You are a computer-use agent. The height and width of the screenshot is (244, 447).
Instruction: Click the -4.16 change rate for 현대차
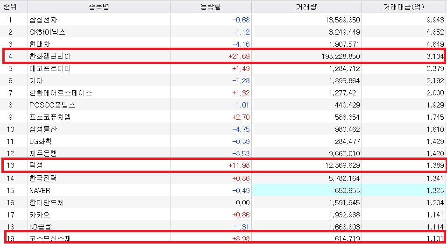click(241, 44)
